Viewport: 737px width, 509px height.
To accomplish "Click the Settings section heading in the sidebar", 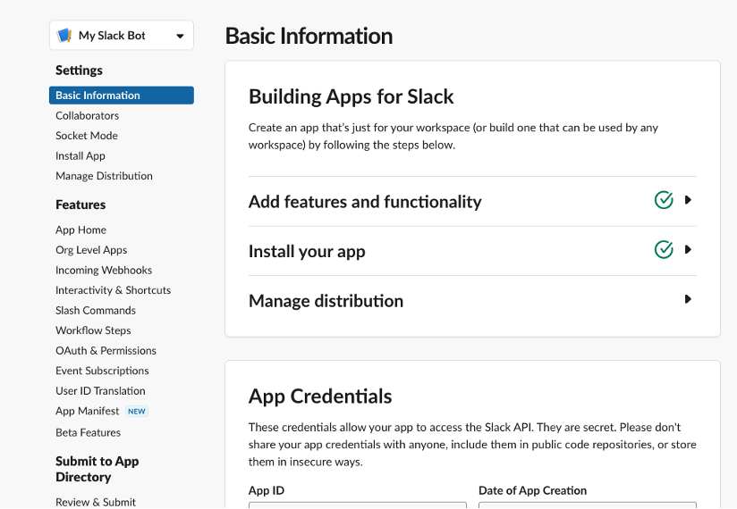I will pos(79,71).
